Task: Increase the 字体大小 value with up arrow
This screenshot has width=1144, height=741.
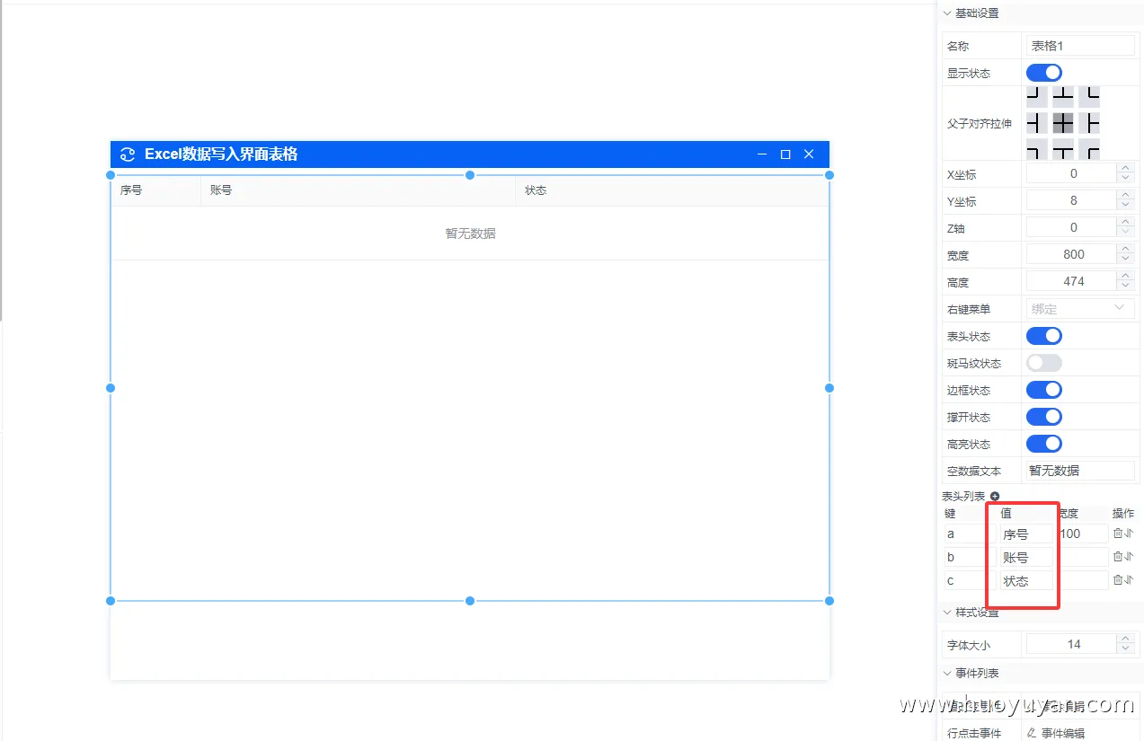Action: tap(1125, 639)
